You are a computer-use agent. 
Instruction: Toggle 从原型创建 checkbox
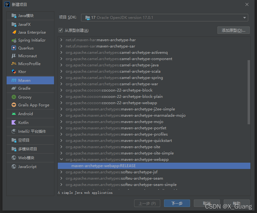pyautogui.click(x=61, y=30)
